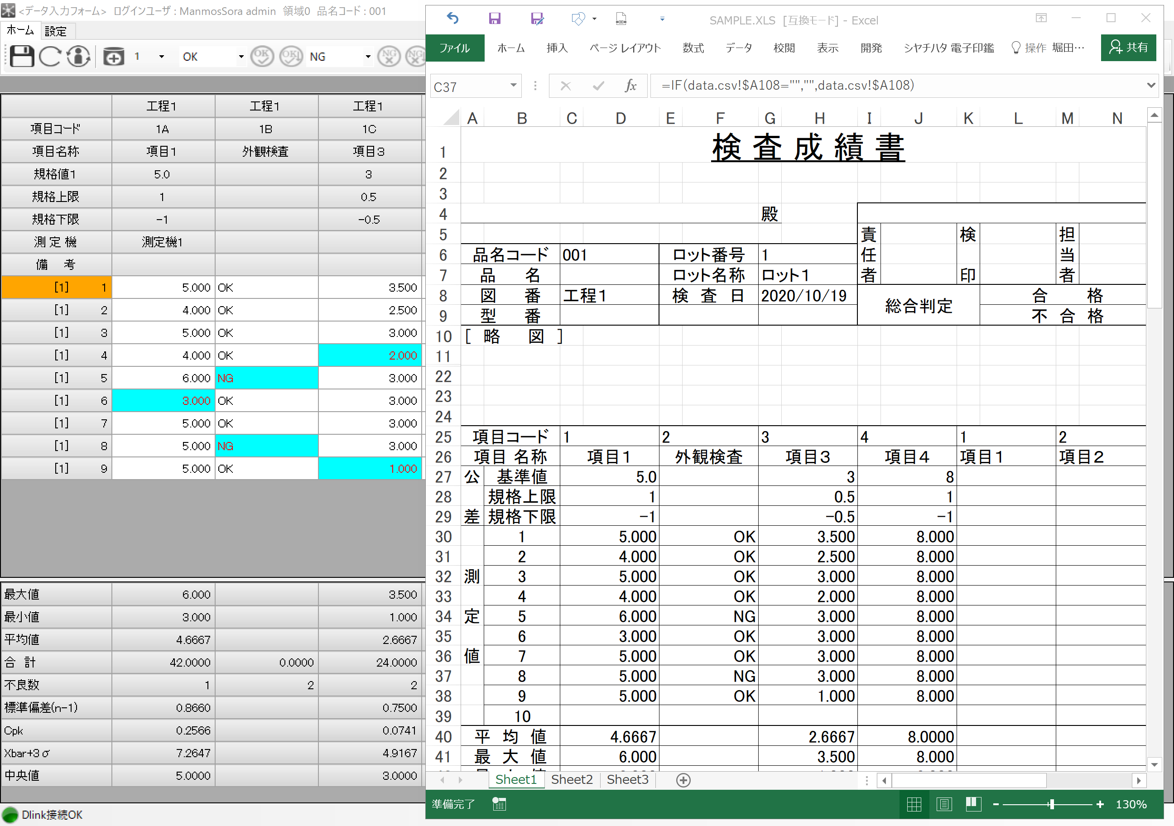Click the NG stamp judgment icon
The image size is (1174, 826).
(389, 56)
